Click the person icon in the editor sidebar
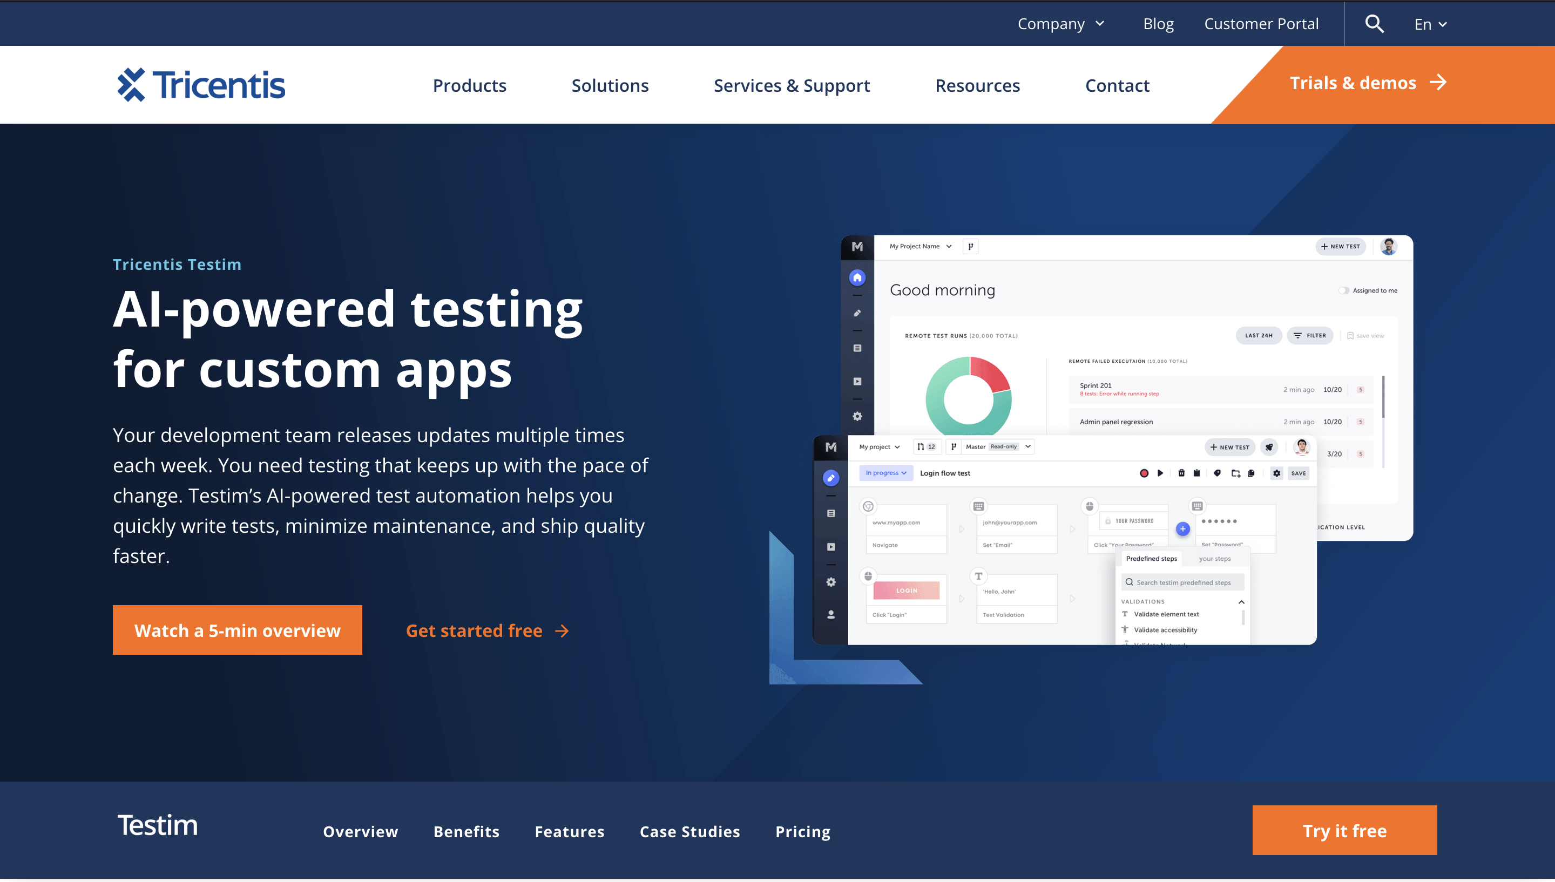 pyautogui.click(x=831, y=615)
